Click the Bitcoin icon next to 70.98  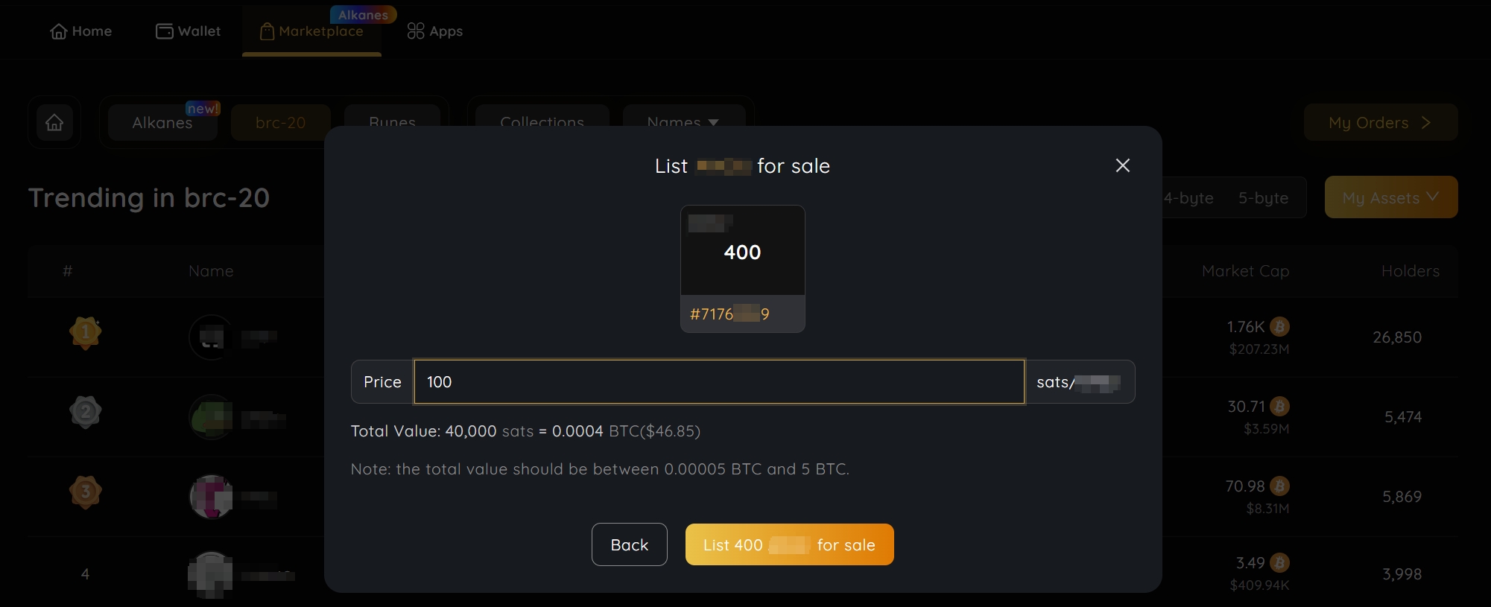[x=1279, y=486]
